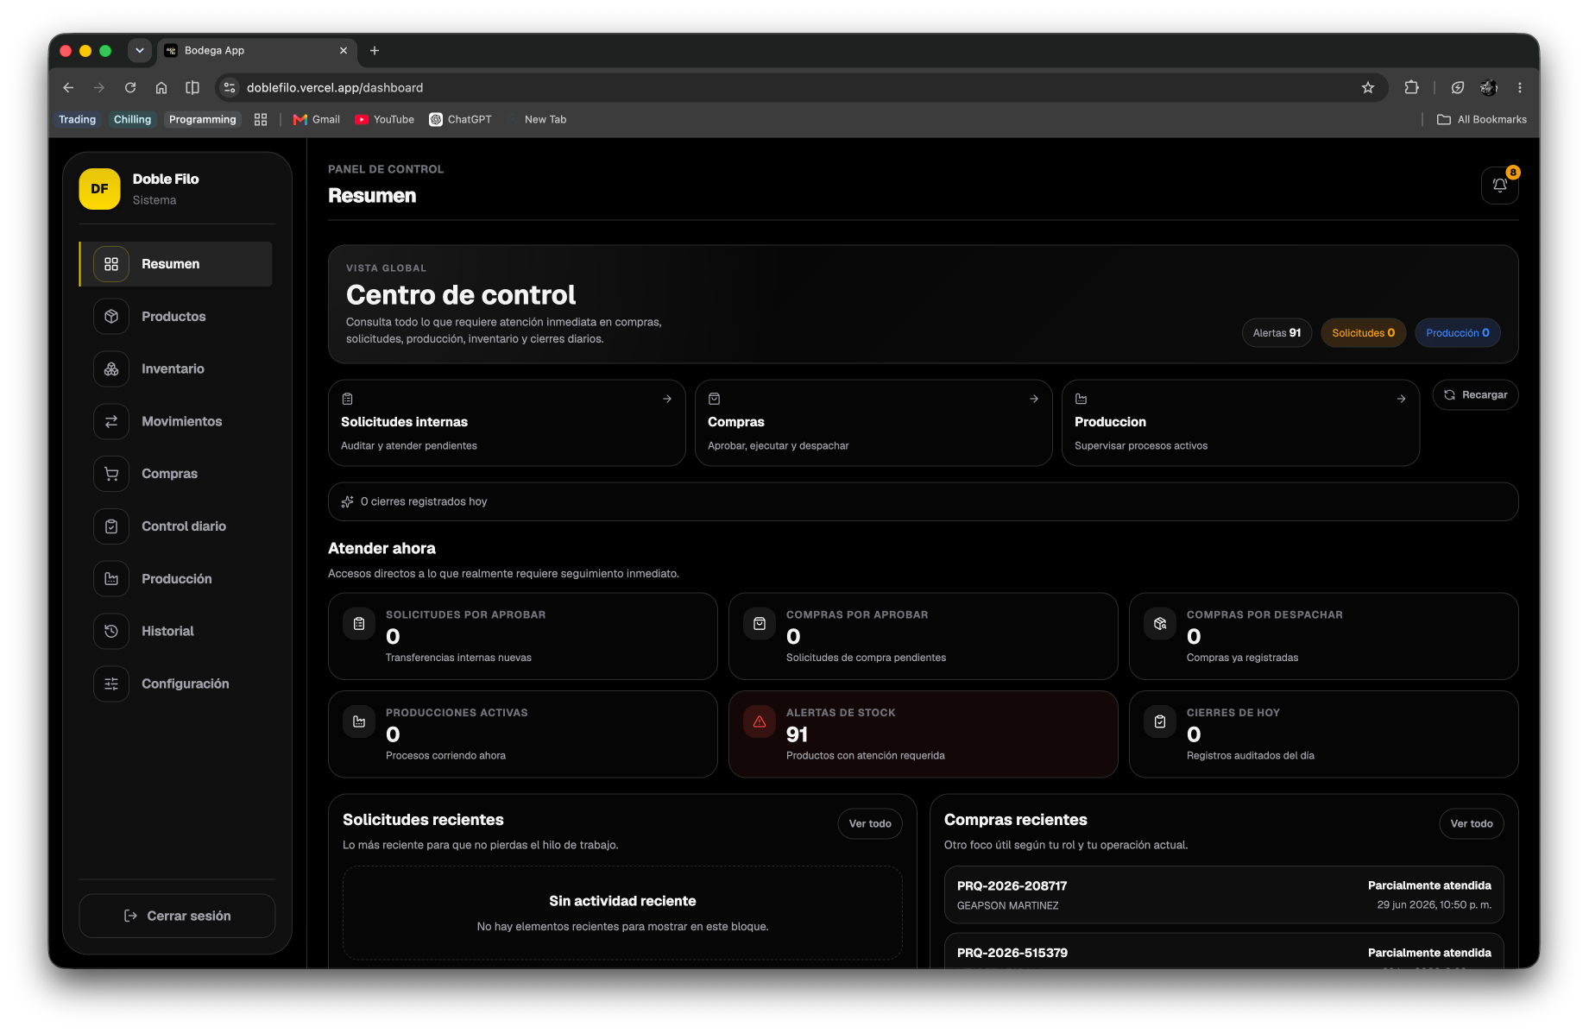1589x1033 pixels.
Task: Click Cerrar sesión button
Action: [x=177, y=916]
